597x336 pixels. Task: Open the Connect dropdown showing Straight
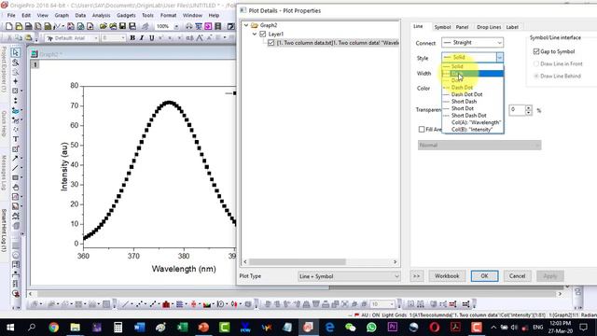[472, 42]
